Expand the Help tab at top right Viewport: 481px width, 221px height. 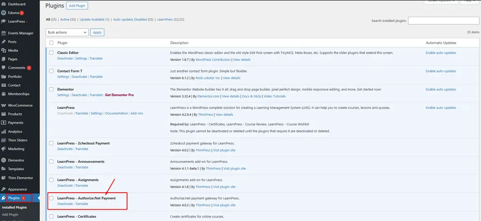[470, 1]
